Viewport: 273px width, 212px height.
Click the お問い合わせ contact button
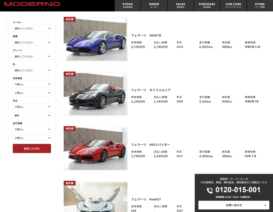click(234, 205)
